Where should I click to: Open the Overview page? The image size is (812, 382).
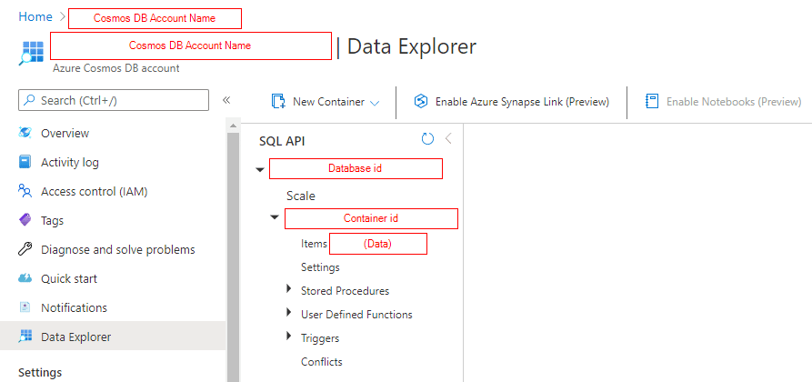65,133
